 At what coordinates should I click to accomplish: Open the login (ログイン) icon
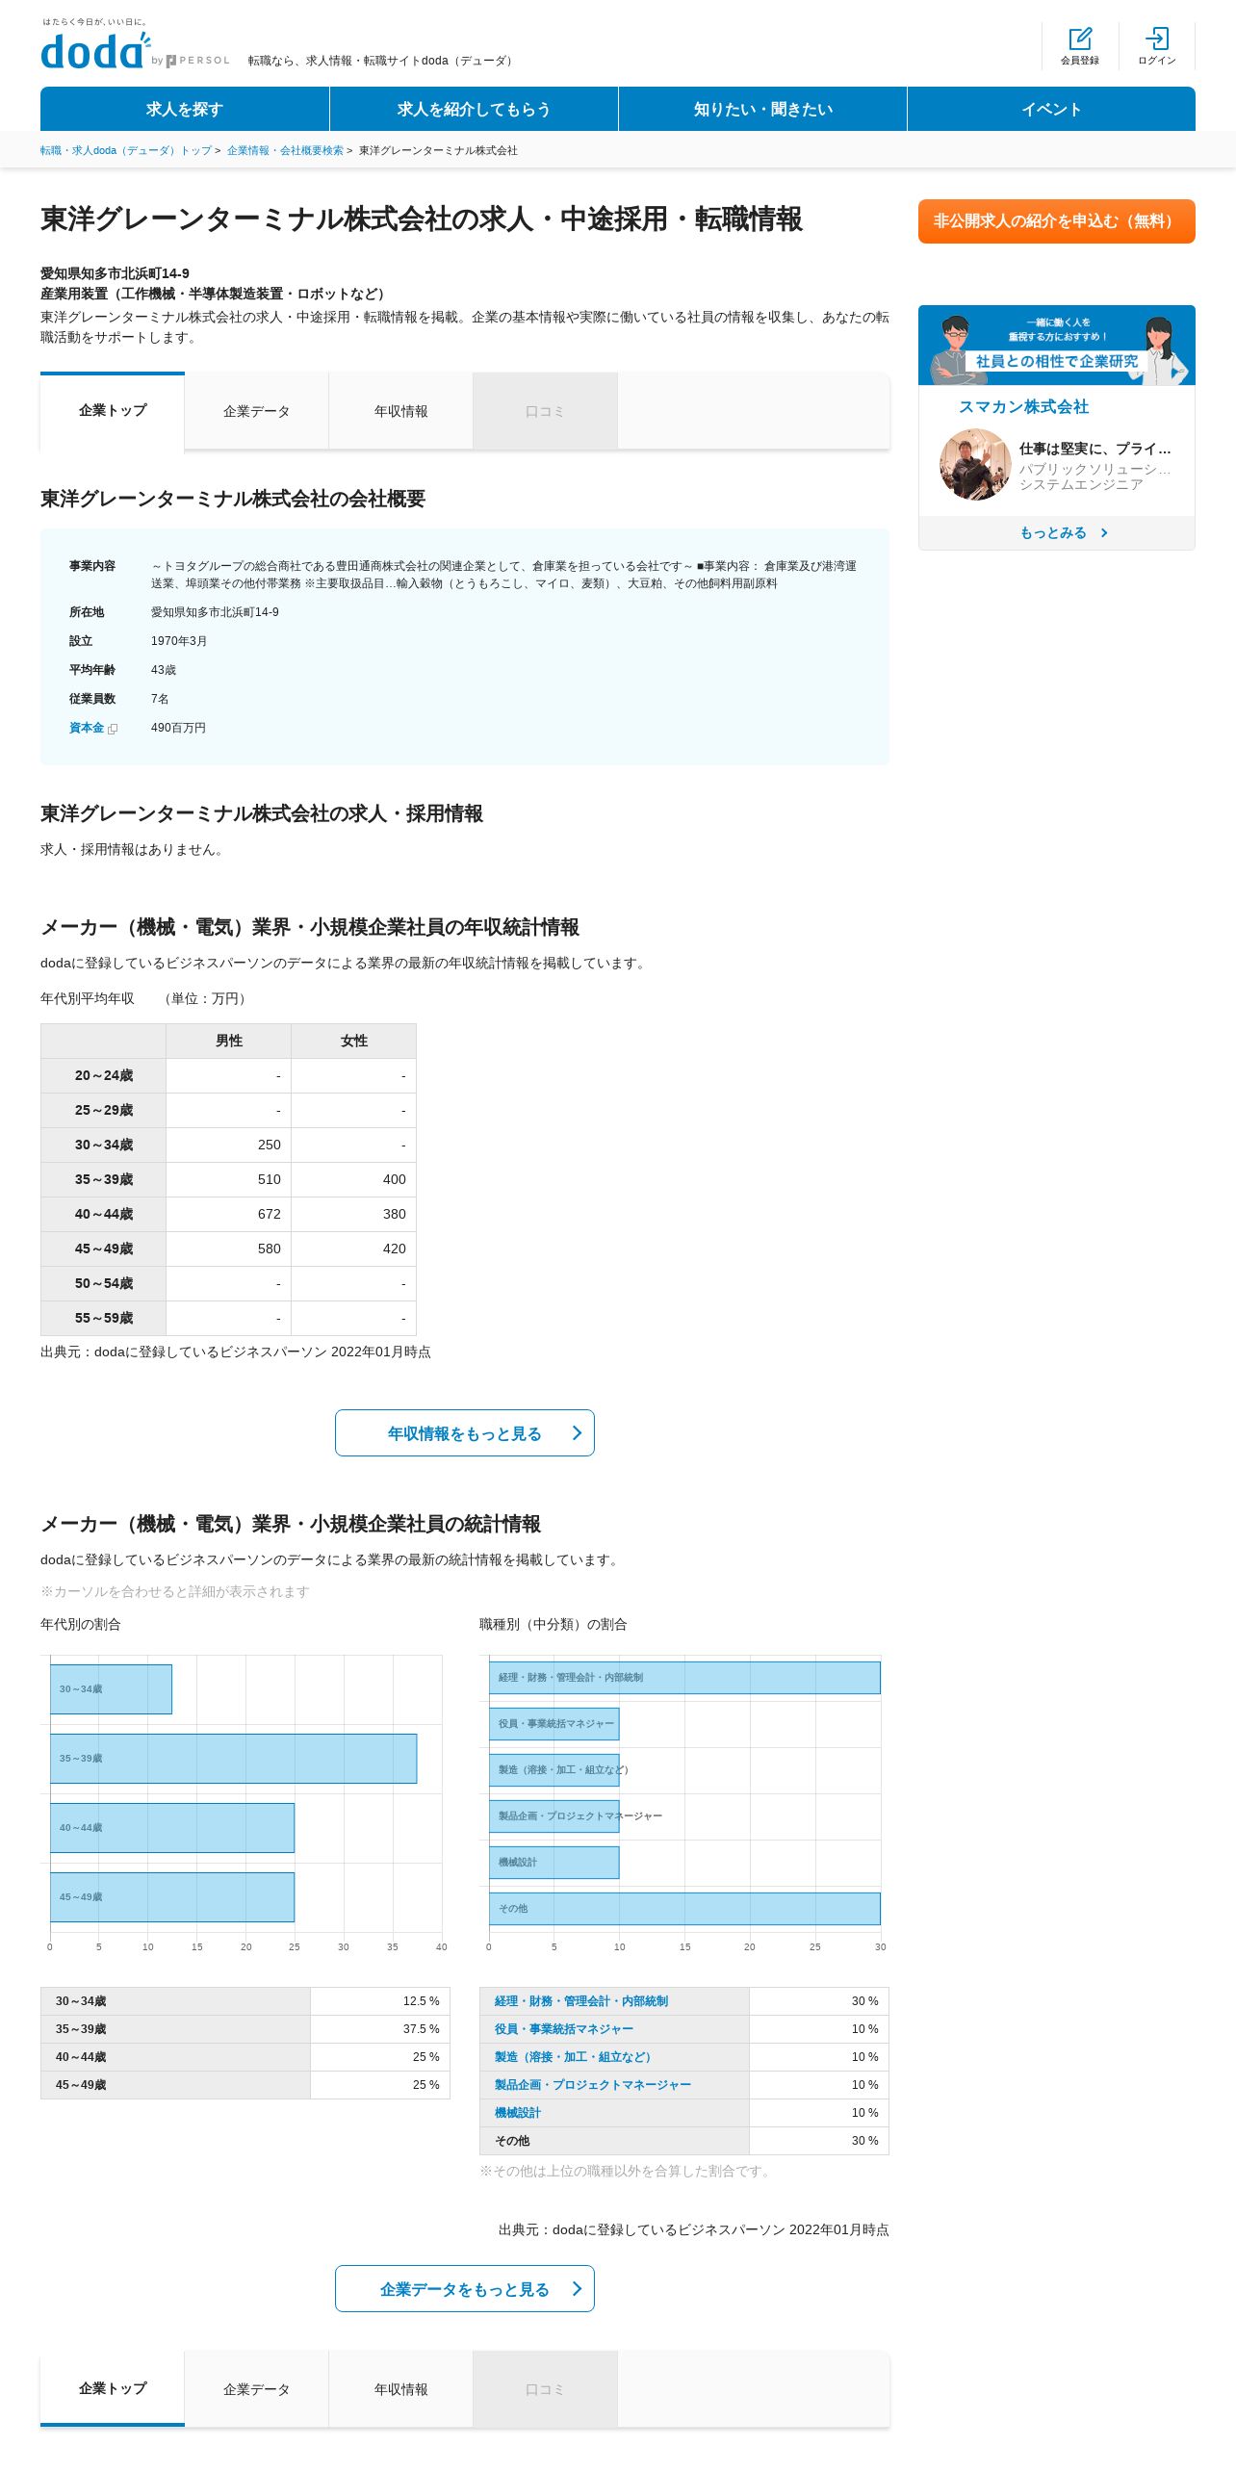pyautogui.click(x=1157, y=46)
